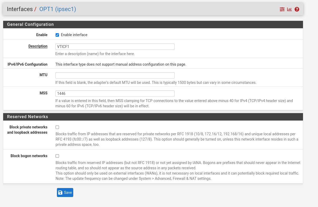The height and width of the screenshot is (207, 318).
Task: Enable Block private networks and loopback addresses
Action: (57, 127)
